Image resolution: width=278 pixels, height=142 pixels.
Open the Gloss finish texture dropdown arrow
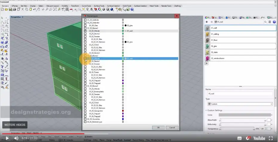point(272,120)
